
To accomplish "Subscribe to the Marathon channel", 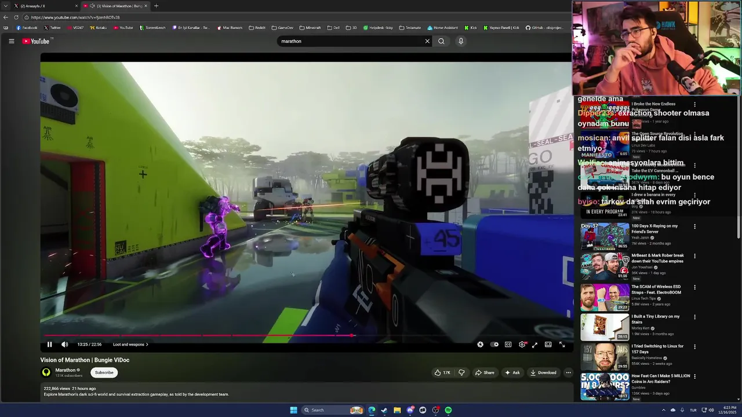I will pos(104,372).
